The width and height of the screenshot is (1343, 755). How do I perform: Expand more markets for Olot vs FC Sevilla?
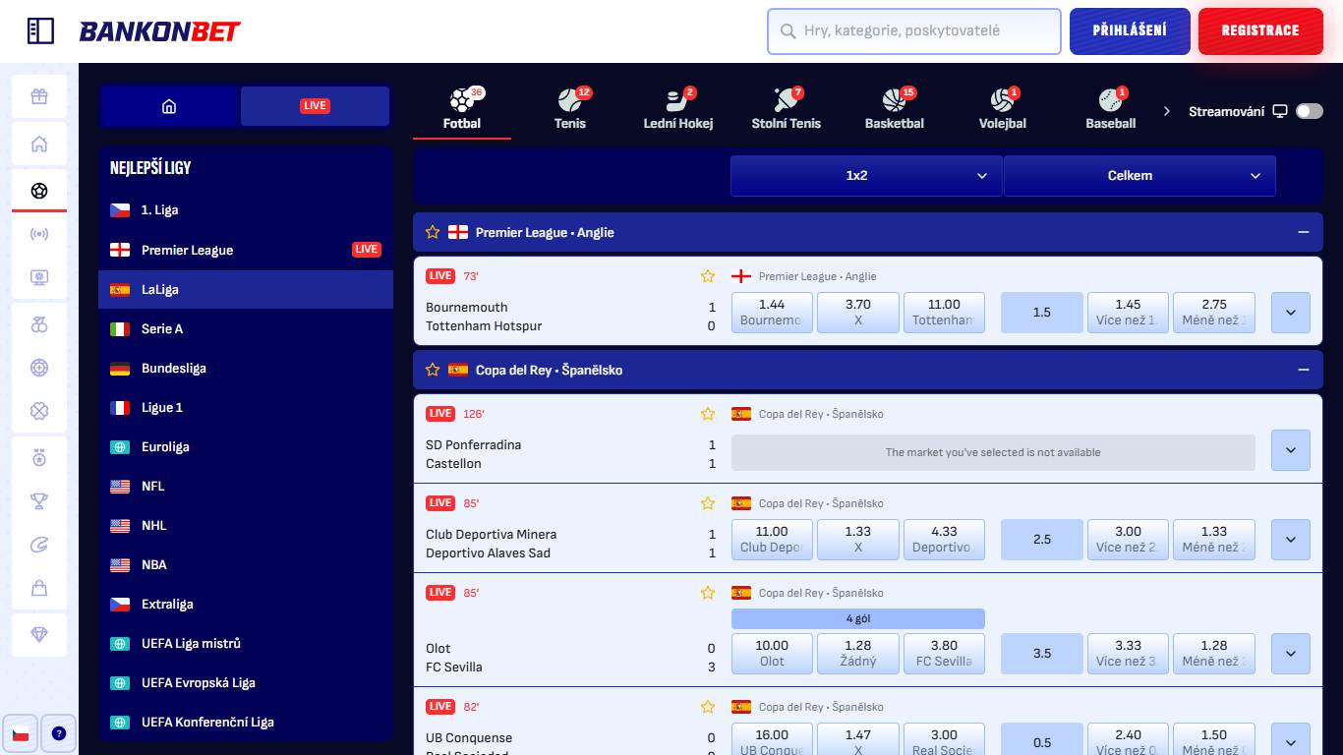[1291, 654]
